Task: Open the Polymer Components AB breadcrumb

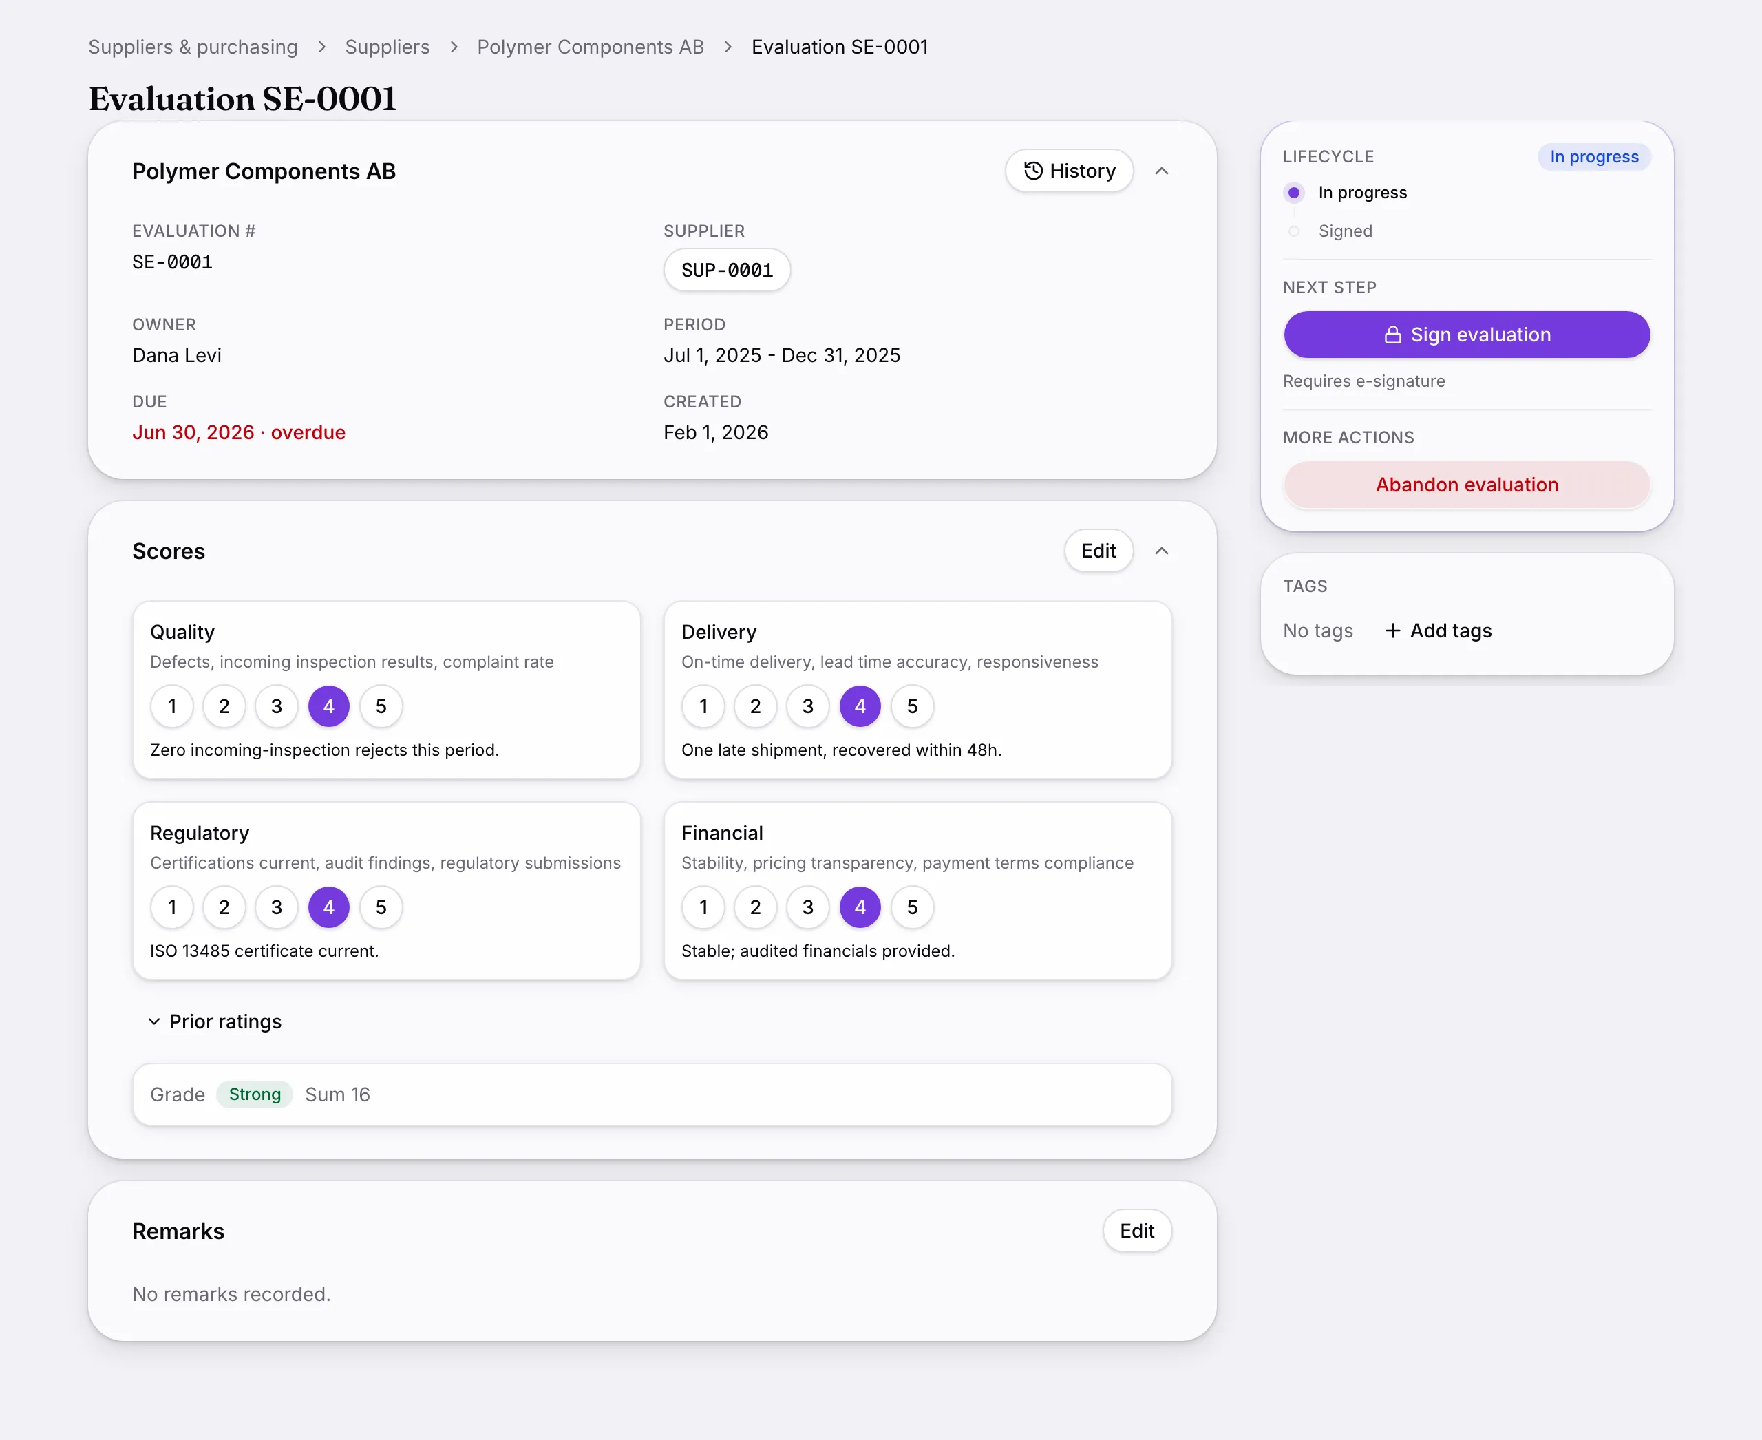Action: [x=590, y=47]
